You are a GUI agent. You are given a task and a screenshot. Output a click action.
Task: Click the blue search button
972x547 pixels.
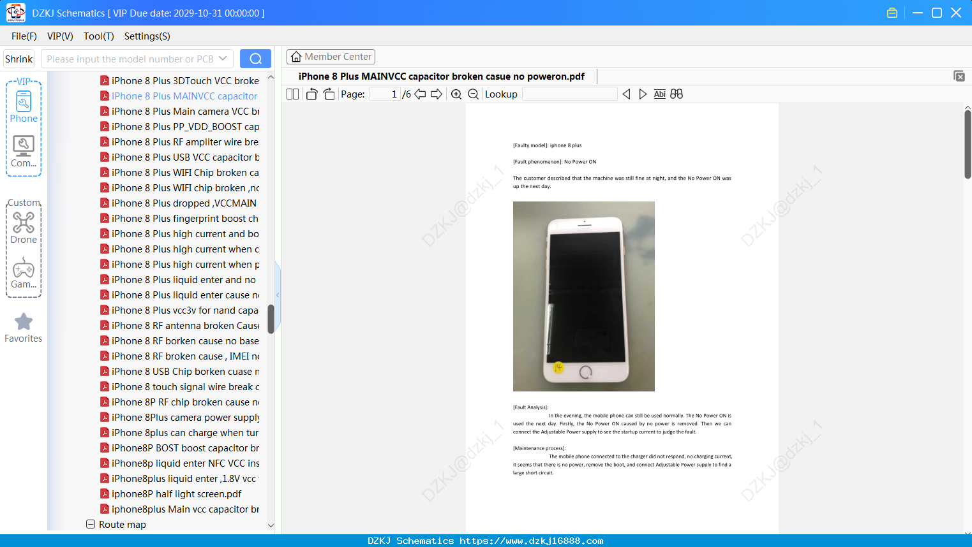[255, 59]
